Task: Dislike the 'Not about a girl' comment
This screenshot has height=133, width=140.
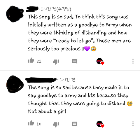Action: 56,125
